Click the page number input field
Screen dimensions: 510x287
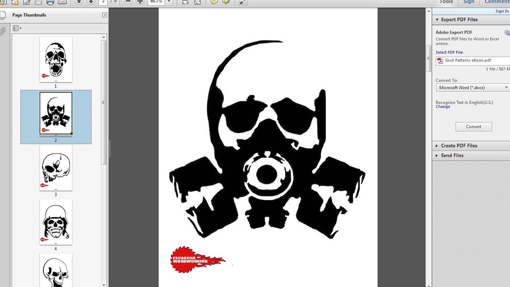(x=103, y=2)
